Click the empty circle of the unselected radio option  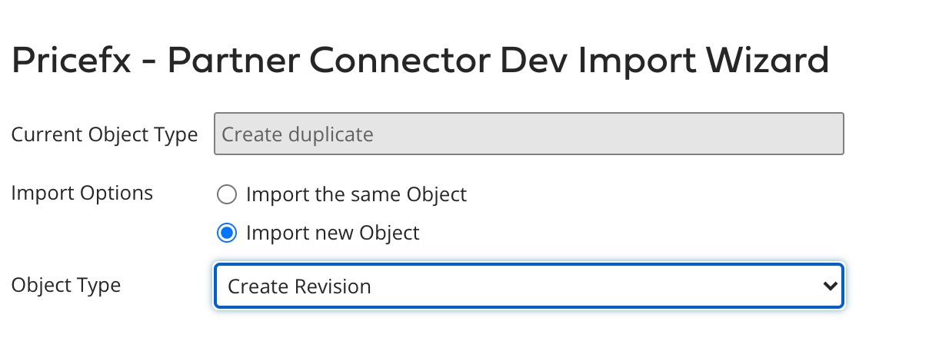pos(226,194)
